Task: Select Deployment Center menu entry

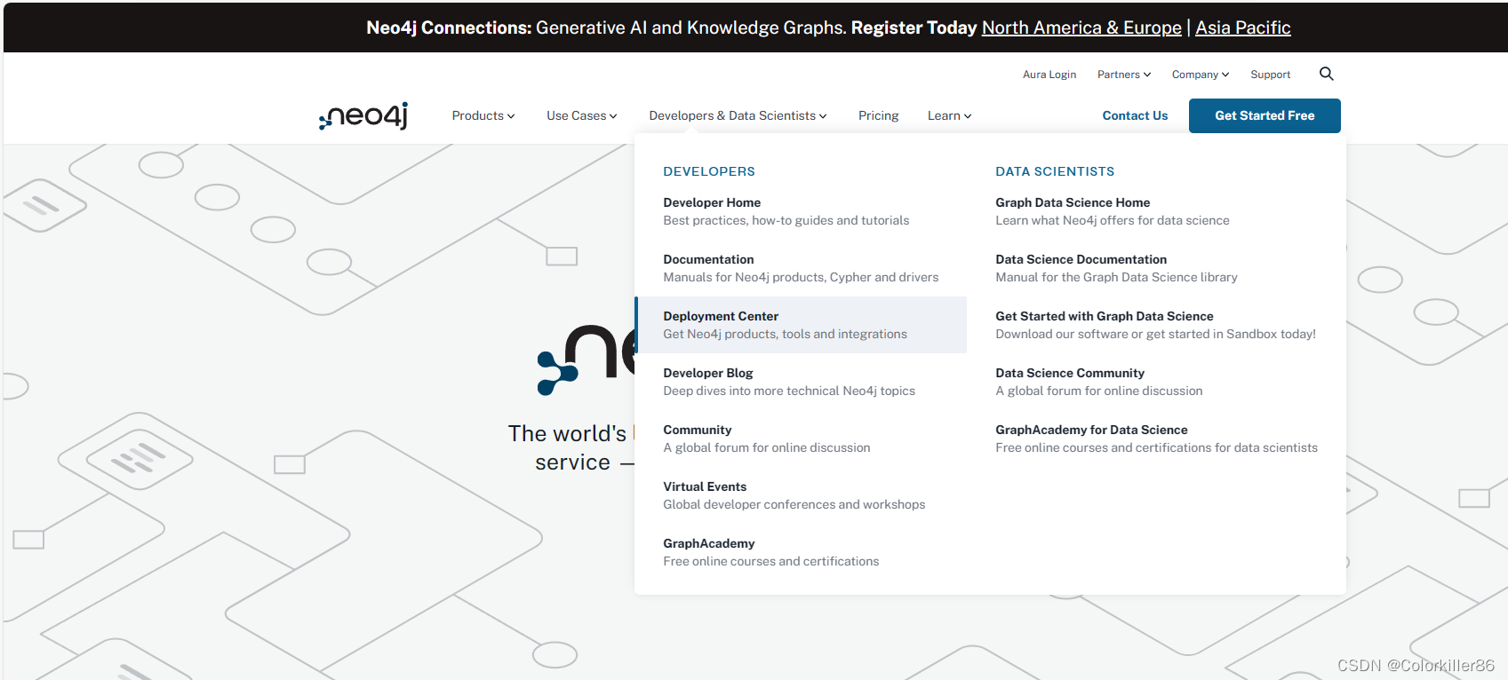Action: click(x=801, y=325)
